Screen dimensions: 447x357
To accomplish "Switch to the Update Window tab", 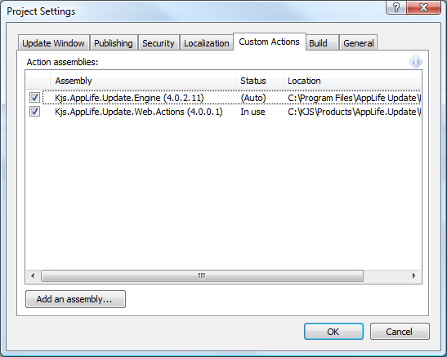I will tap(54, 43).
